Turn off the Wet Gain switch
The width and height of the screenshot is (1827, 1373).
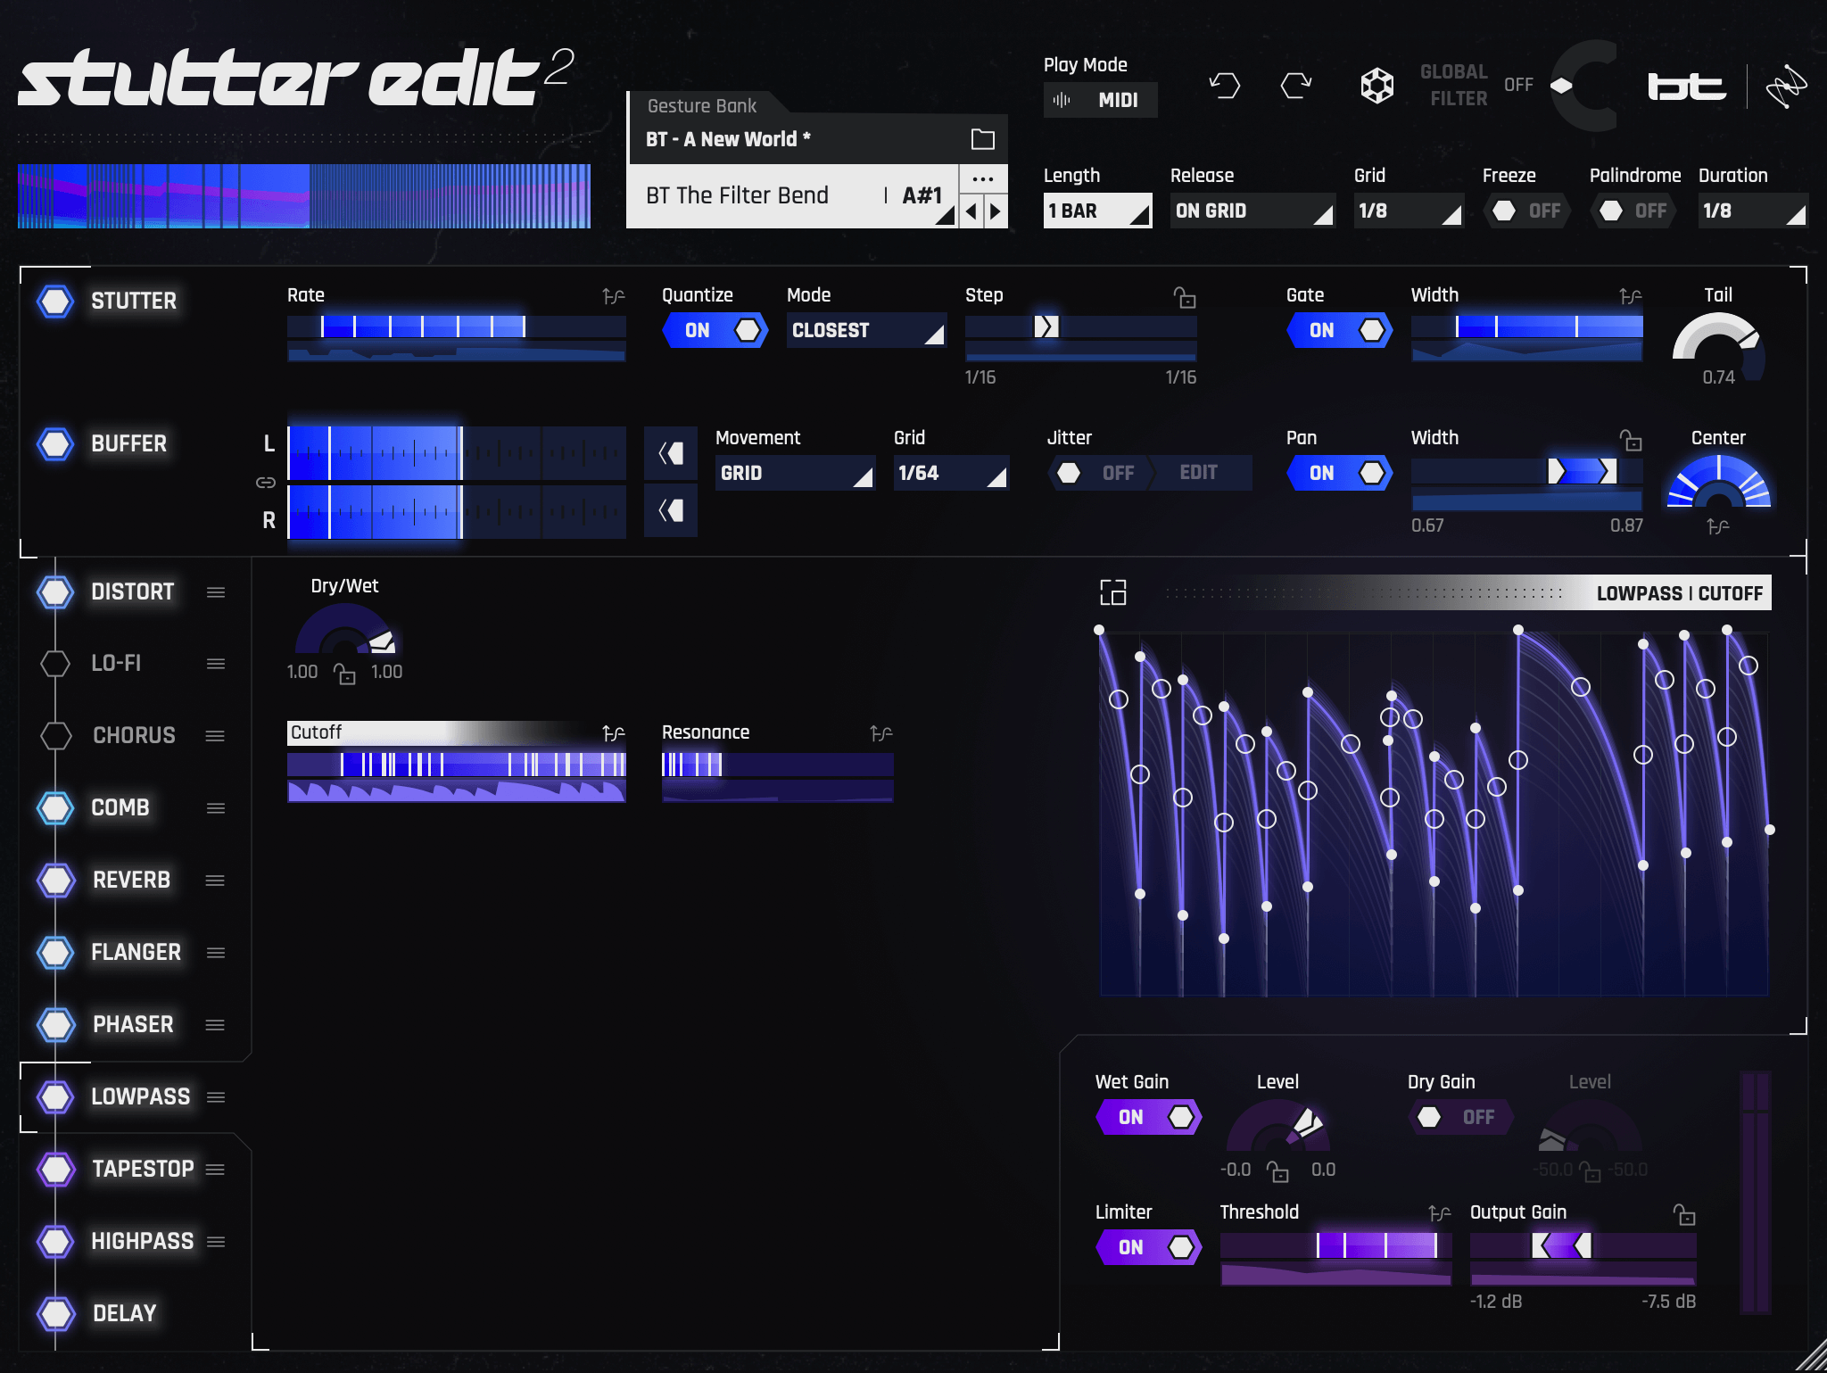pyautogui.click(x=1149, y=1117)
